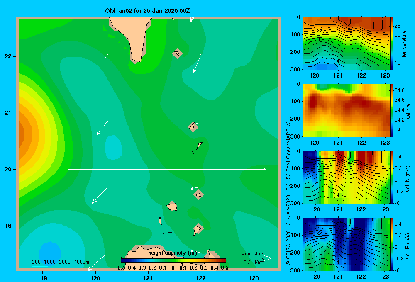The height and width of the screenshot is (282, 415).
Task: Click the '0.2 N/m2' reference value
Action: pos(254,262)
